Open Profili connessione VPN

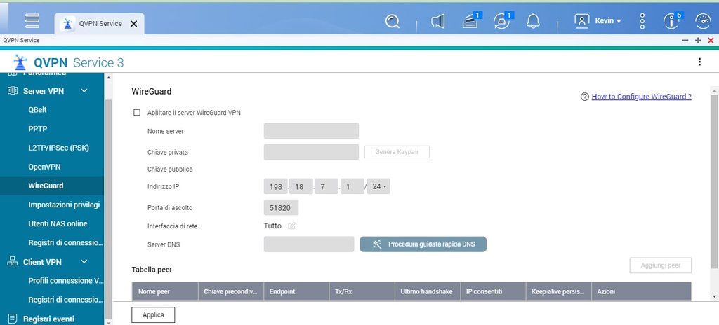65,281
